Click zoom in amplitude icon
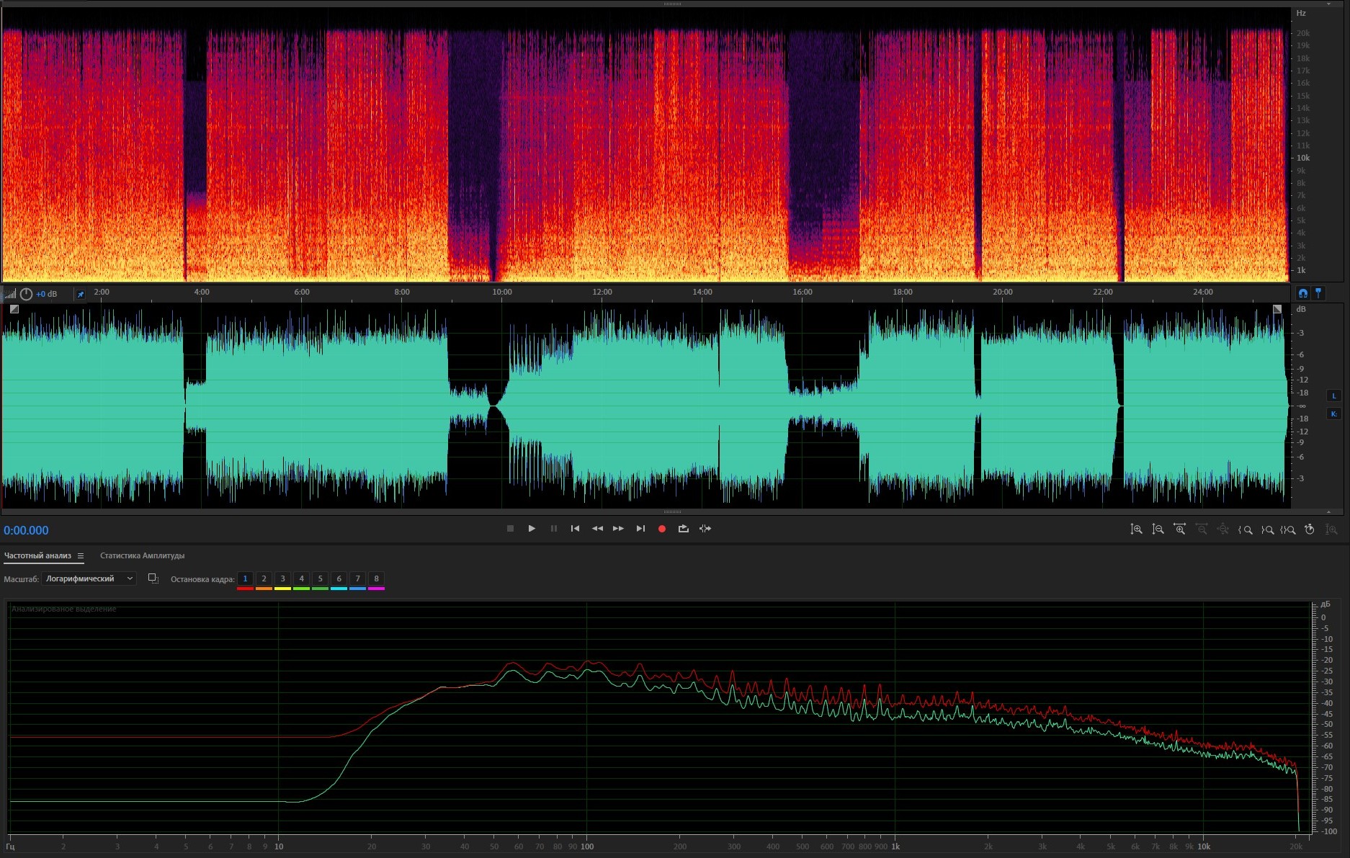This screenshot has height=858, width=1350. (x=1136, y=529)
